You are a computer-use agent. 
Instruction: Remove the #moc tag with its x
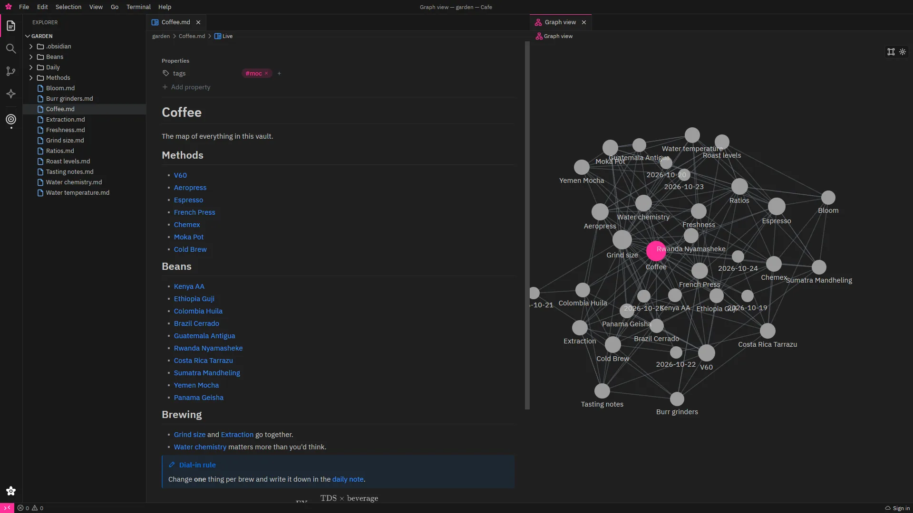pyautogui.click(x=266, y=73)
